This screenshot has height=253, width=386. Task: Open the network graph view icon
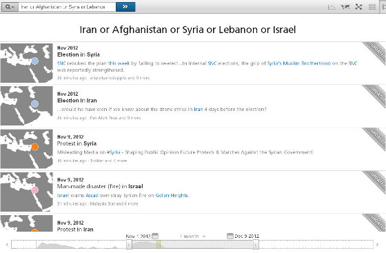[x=358, y=7]
